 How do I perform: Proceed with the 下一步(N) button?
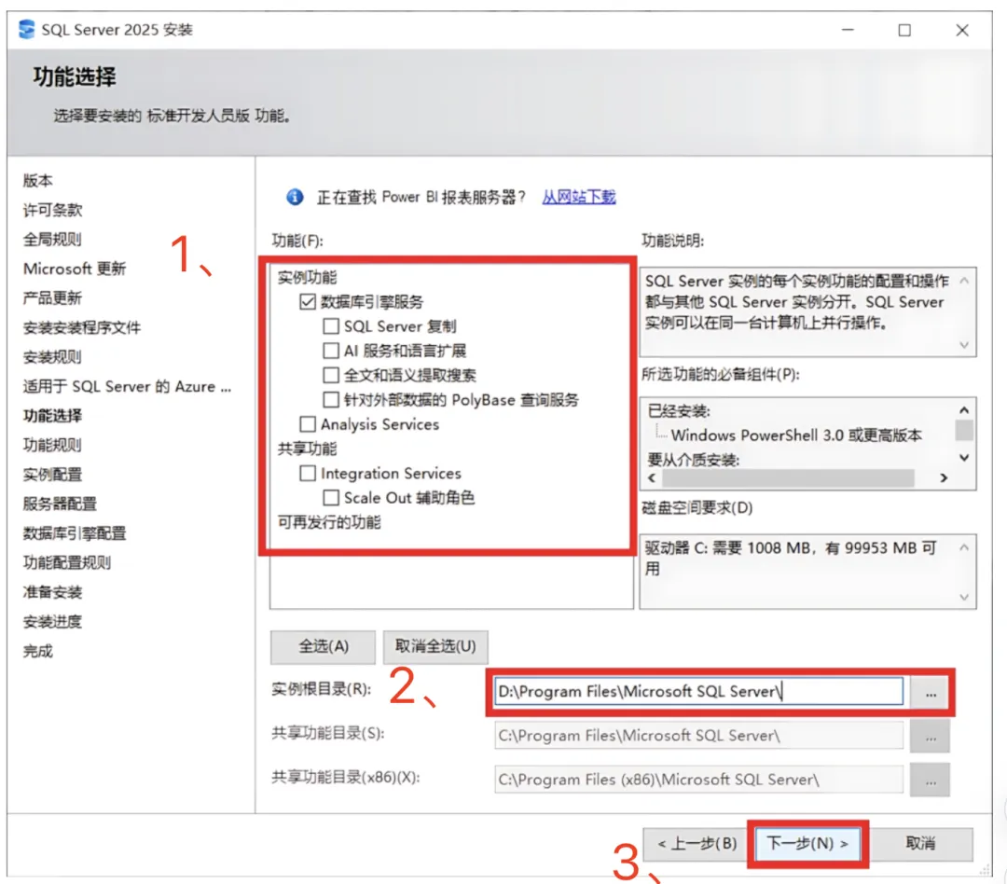pyautogui.click(x=807, y=844)
